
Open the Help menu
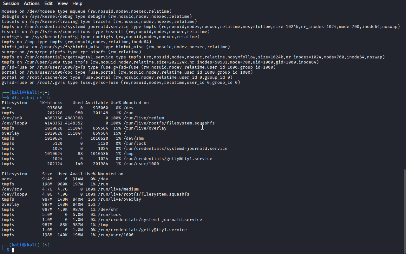point(77,3)
